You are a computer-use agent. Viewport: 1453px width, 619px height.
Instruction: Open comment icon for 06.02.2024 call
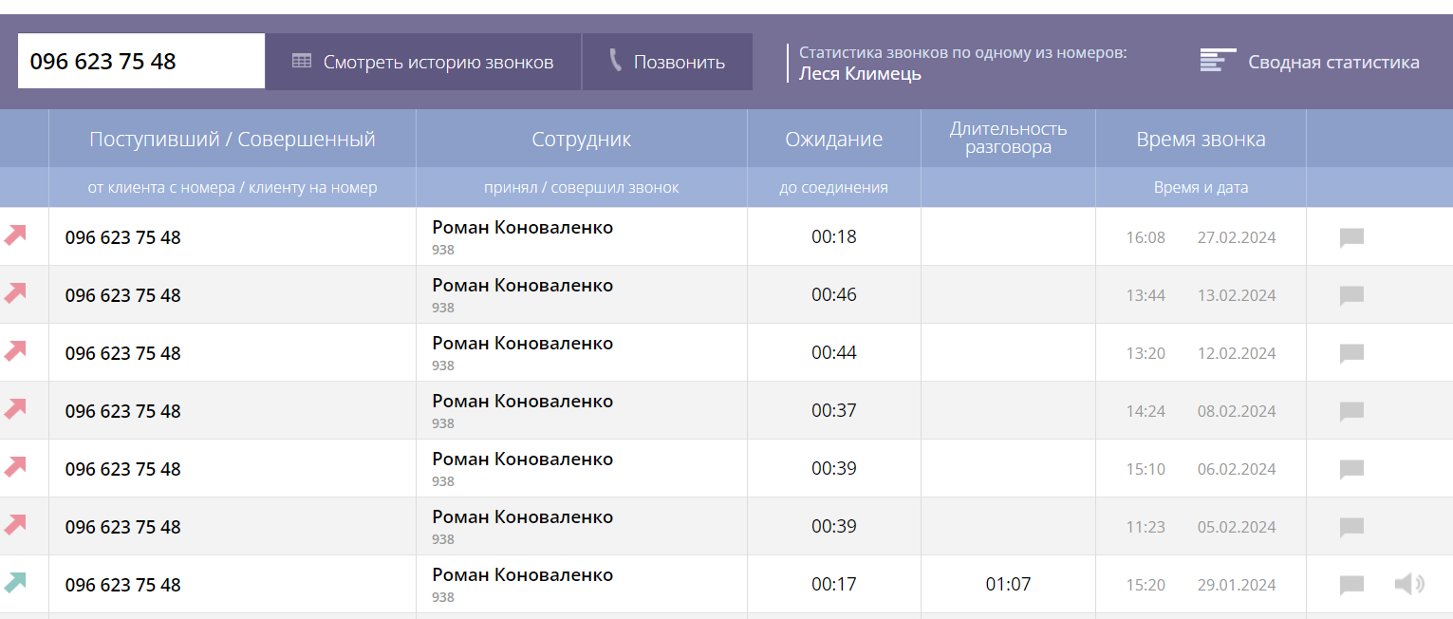1351,469
